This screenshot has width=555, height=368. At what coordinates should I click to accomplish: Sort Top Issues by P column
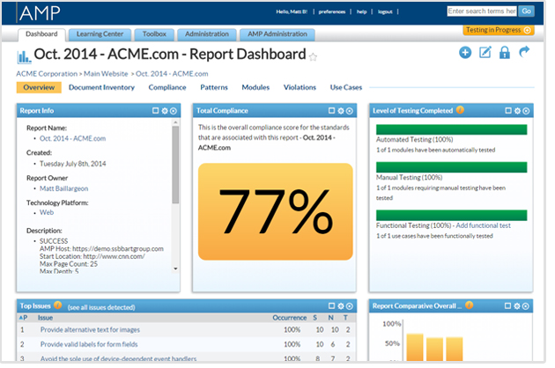[x=24, y=318]
